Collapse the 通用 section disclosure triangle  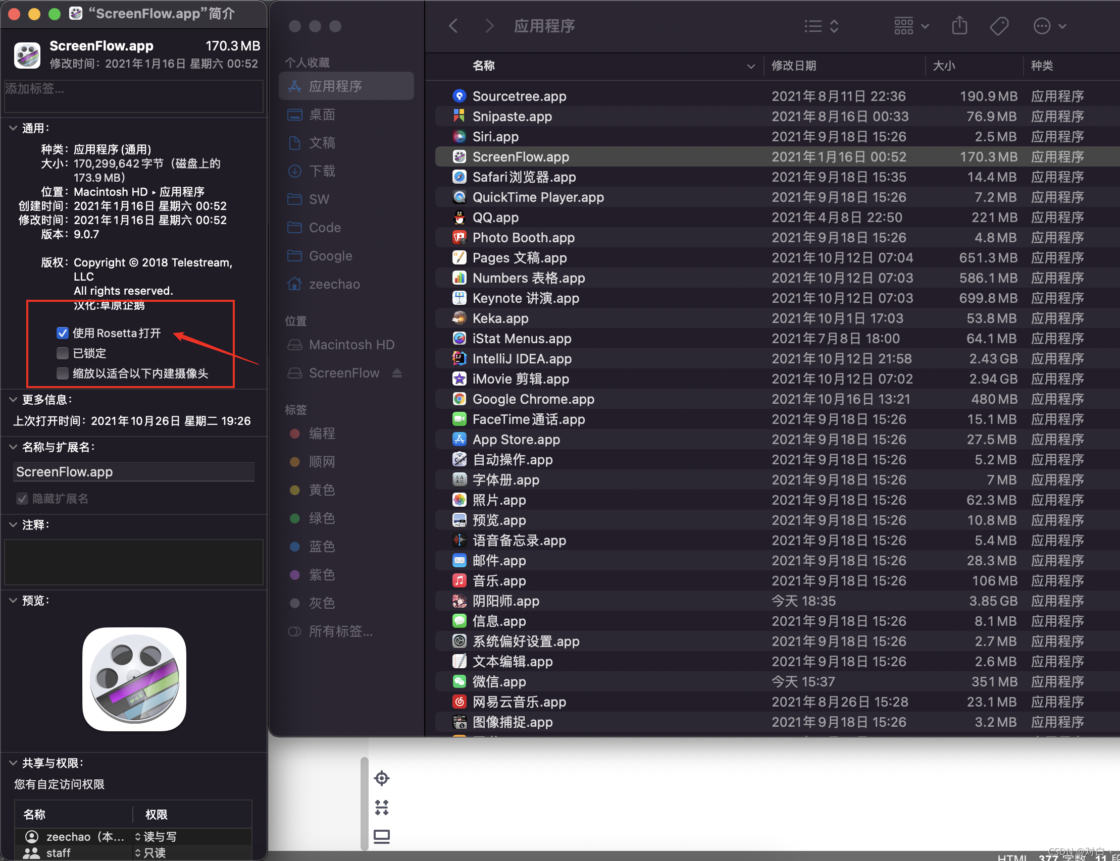[x=13, y=128]
